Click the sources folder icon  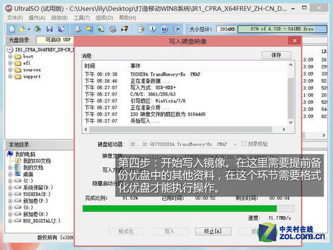[18, 70]
